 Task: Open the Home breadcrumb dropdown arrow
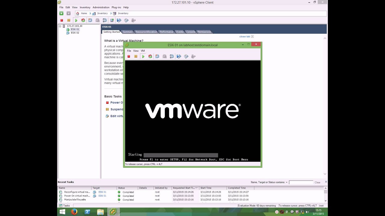[x=90, y=13]
